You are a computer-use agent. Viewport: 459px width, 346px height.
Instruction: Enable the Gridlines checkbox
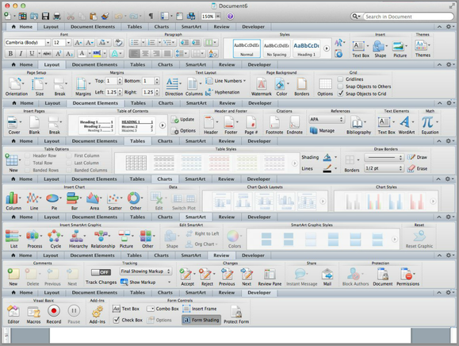(340, 79)
